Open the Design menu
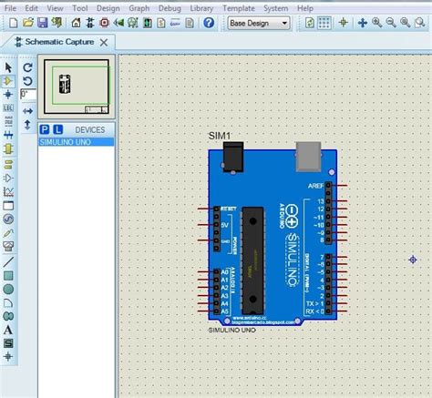 [x=108, y=8]
